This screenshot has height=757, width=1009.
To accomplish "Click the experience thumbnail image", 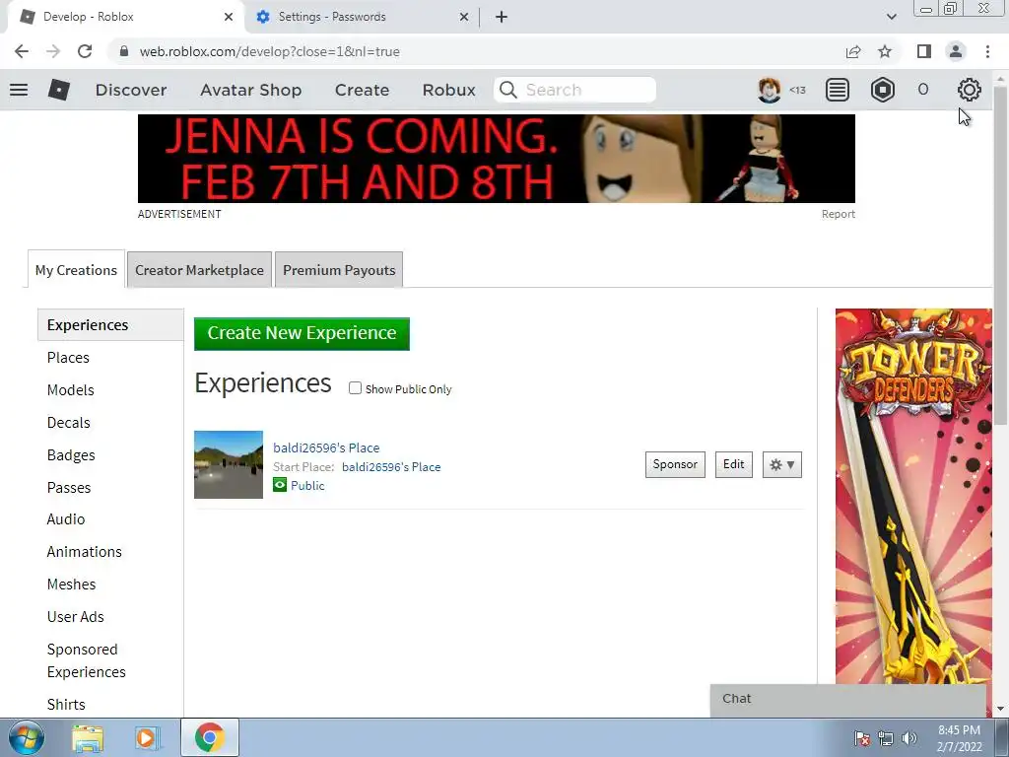I will (229, 464).
